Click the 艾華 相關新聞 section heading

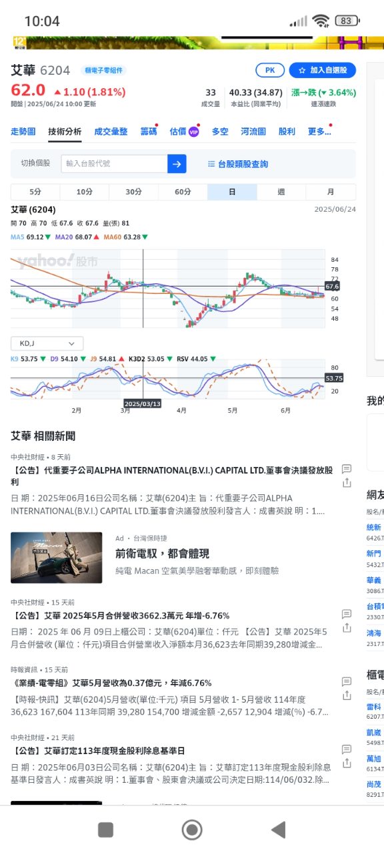click(43, 436)
